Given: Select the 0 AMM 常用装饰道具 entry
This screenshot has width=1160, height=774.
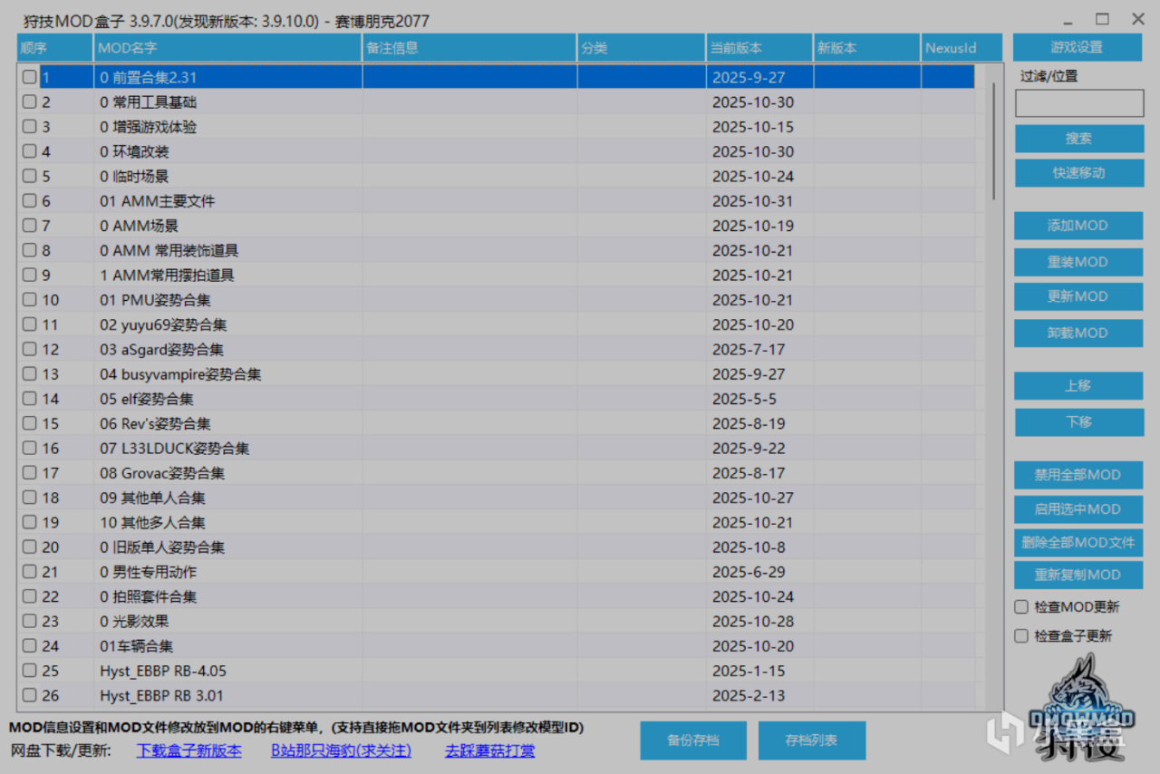Looking at the screenshot, I should [x=169, y=251].
